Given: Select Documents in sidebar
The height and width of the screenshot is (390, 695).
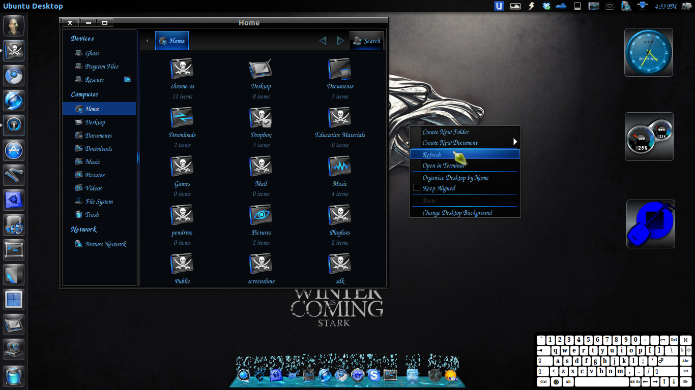Looking at the screenshot, I should pyautogui.click(x=99, y=135).
